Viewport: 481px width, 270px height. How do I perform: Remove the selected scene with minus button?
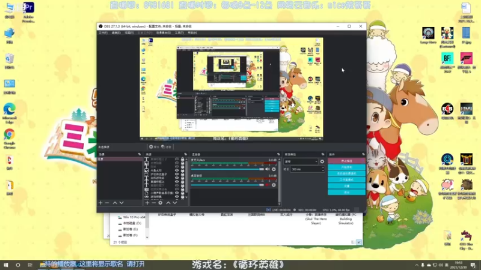107,203
